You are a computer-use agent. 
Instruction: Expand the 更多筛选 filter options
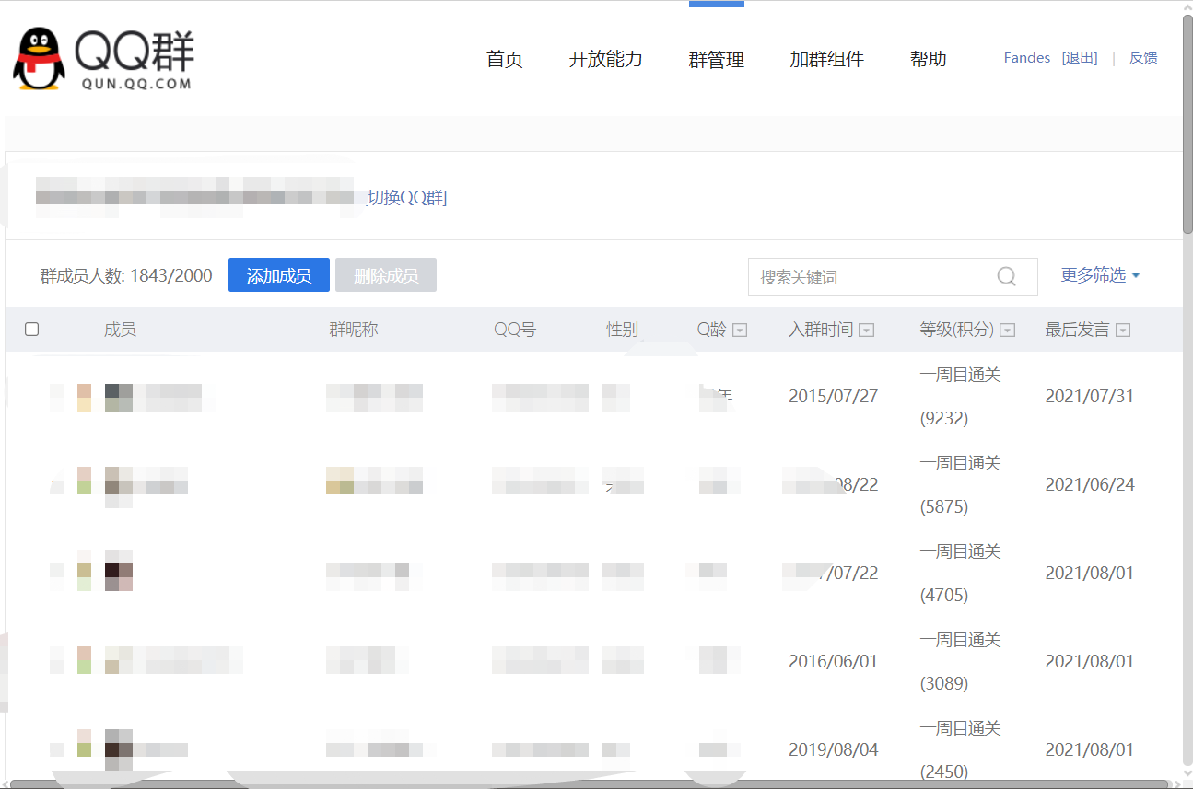tap(1100, 274)
